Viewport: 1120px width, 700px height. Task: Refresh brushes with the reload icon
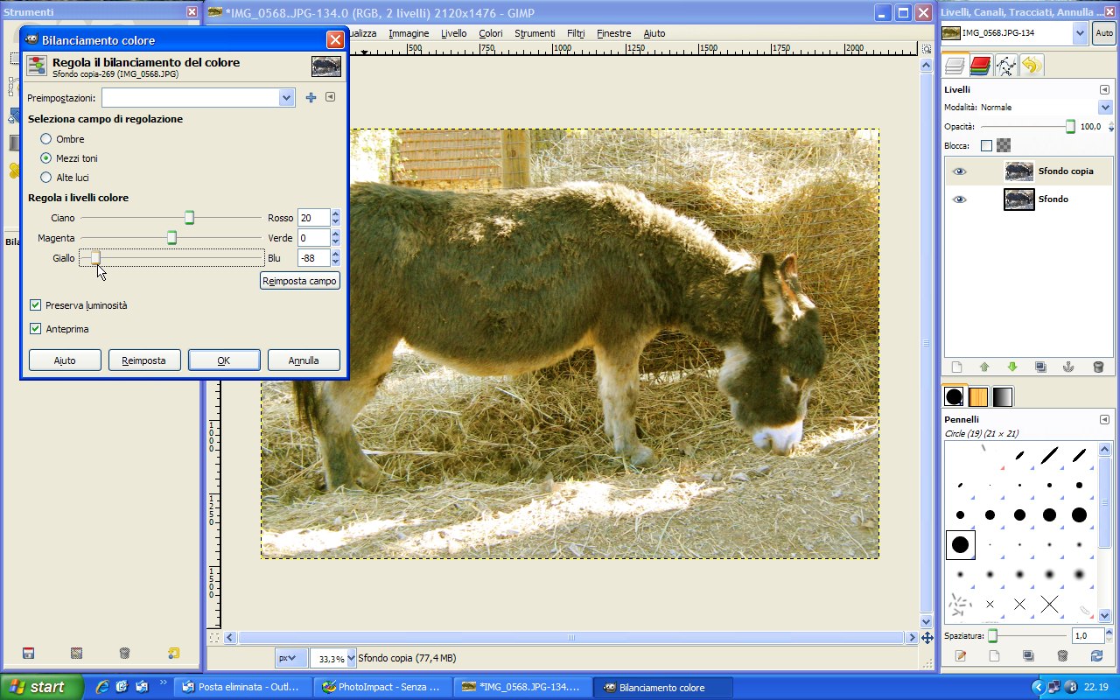(x=1096, y=655)
